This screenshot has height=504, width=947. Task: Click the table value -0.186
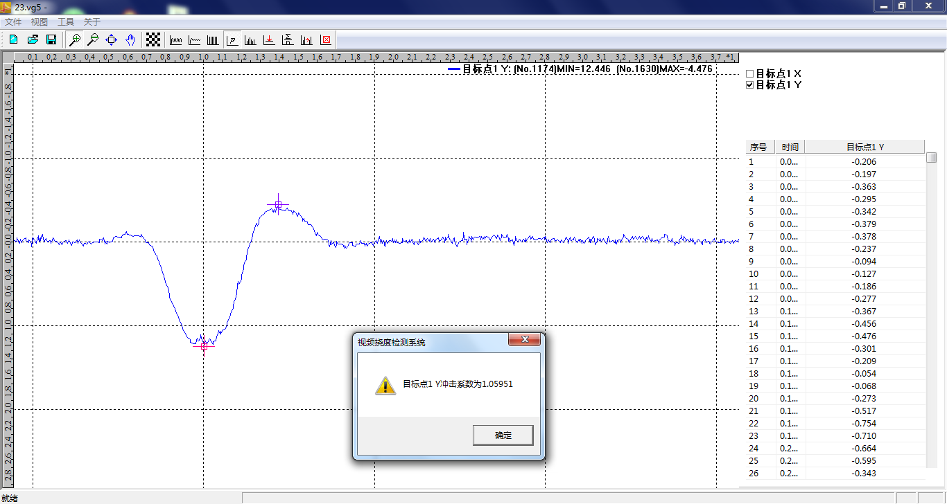pyautogui.click(x=865, y=287)
